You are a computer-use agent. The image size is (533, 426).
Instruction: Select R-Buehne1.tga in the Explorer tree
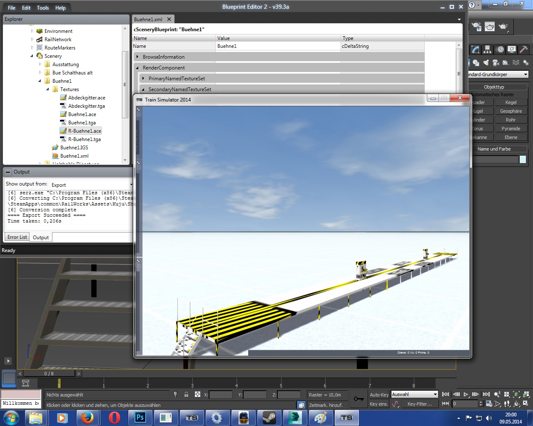pyautogui.click(x=84, y=139)
